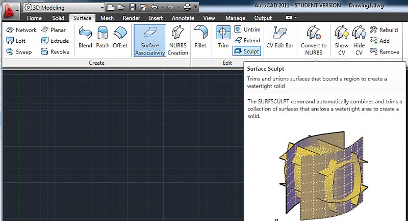Click the Save icon in quick access toolbar
This screenshot has width=408, height=221.
pos(133,7)
